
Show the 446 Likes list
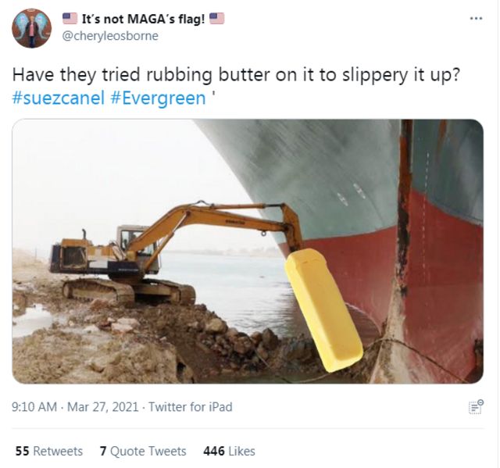[229, 451]
